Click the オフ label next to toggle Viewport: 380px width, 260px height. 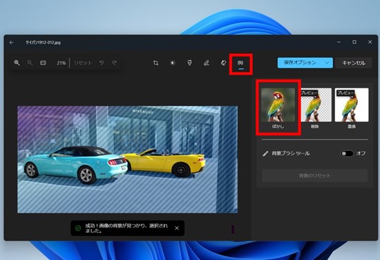361,154
